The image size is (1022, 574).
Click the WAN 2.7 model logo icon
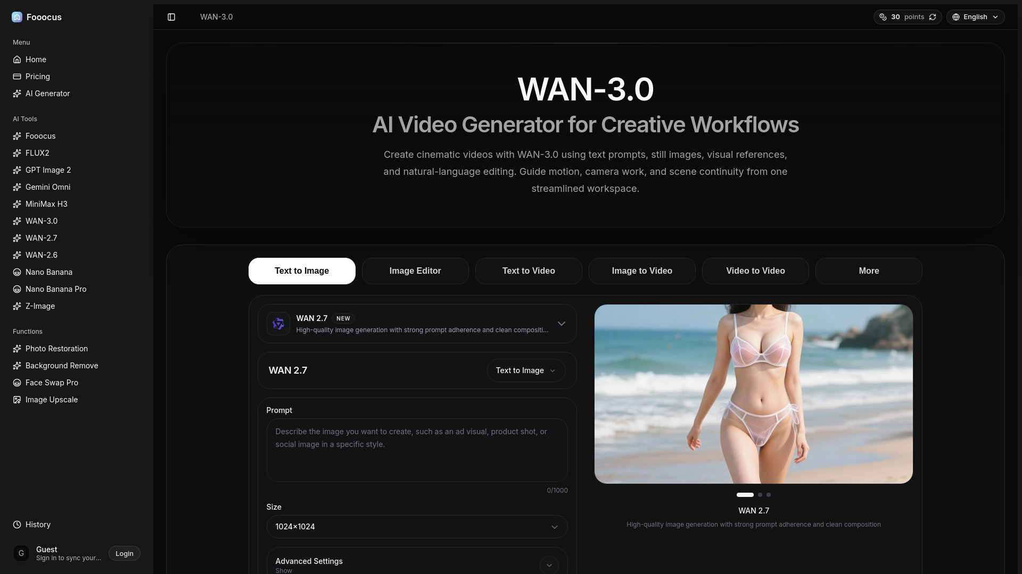[x=278, y=324]
